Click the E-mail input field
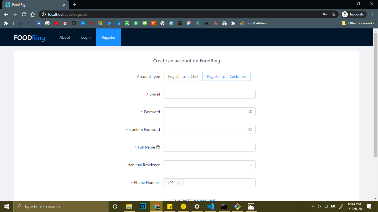This screenshot has width=378, height=212. click(x=209, y=94)
